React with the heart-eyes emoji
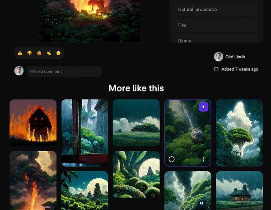 click(x=39, y=53)
